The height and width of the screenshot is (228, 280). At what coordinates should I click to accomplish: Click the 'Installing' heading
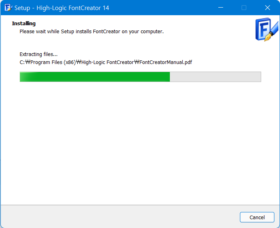24,23
